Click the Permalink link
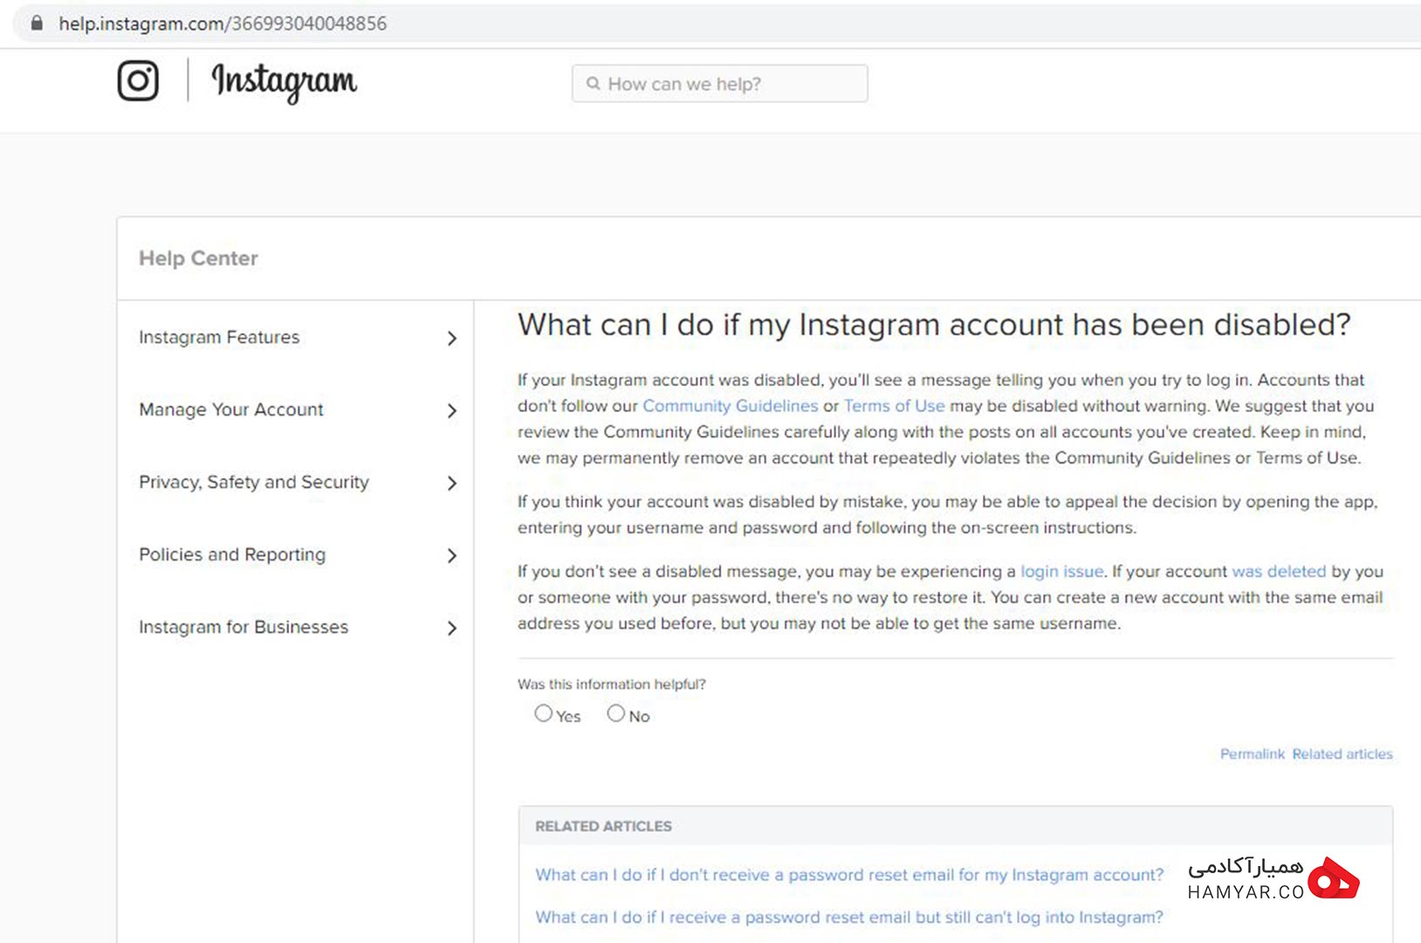 pyautogui.click(x=1253, y=754)
